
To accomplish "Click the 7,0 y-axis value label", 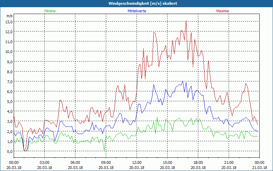I will click(x=8, y=81).
